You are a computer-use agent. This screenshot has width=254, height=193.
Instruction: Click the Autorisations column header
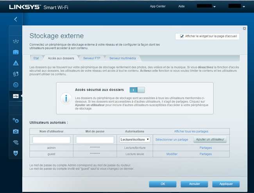[x=134, y=131]
